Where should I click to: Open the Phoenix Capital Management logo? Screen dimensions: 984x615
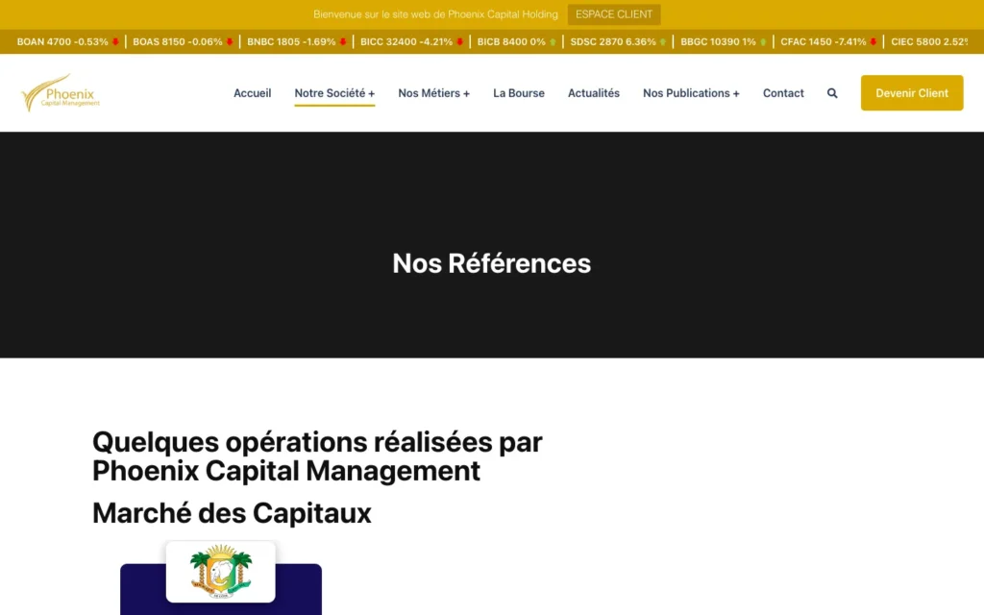point(61,93)
